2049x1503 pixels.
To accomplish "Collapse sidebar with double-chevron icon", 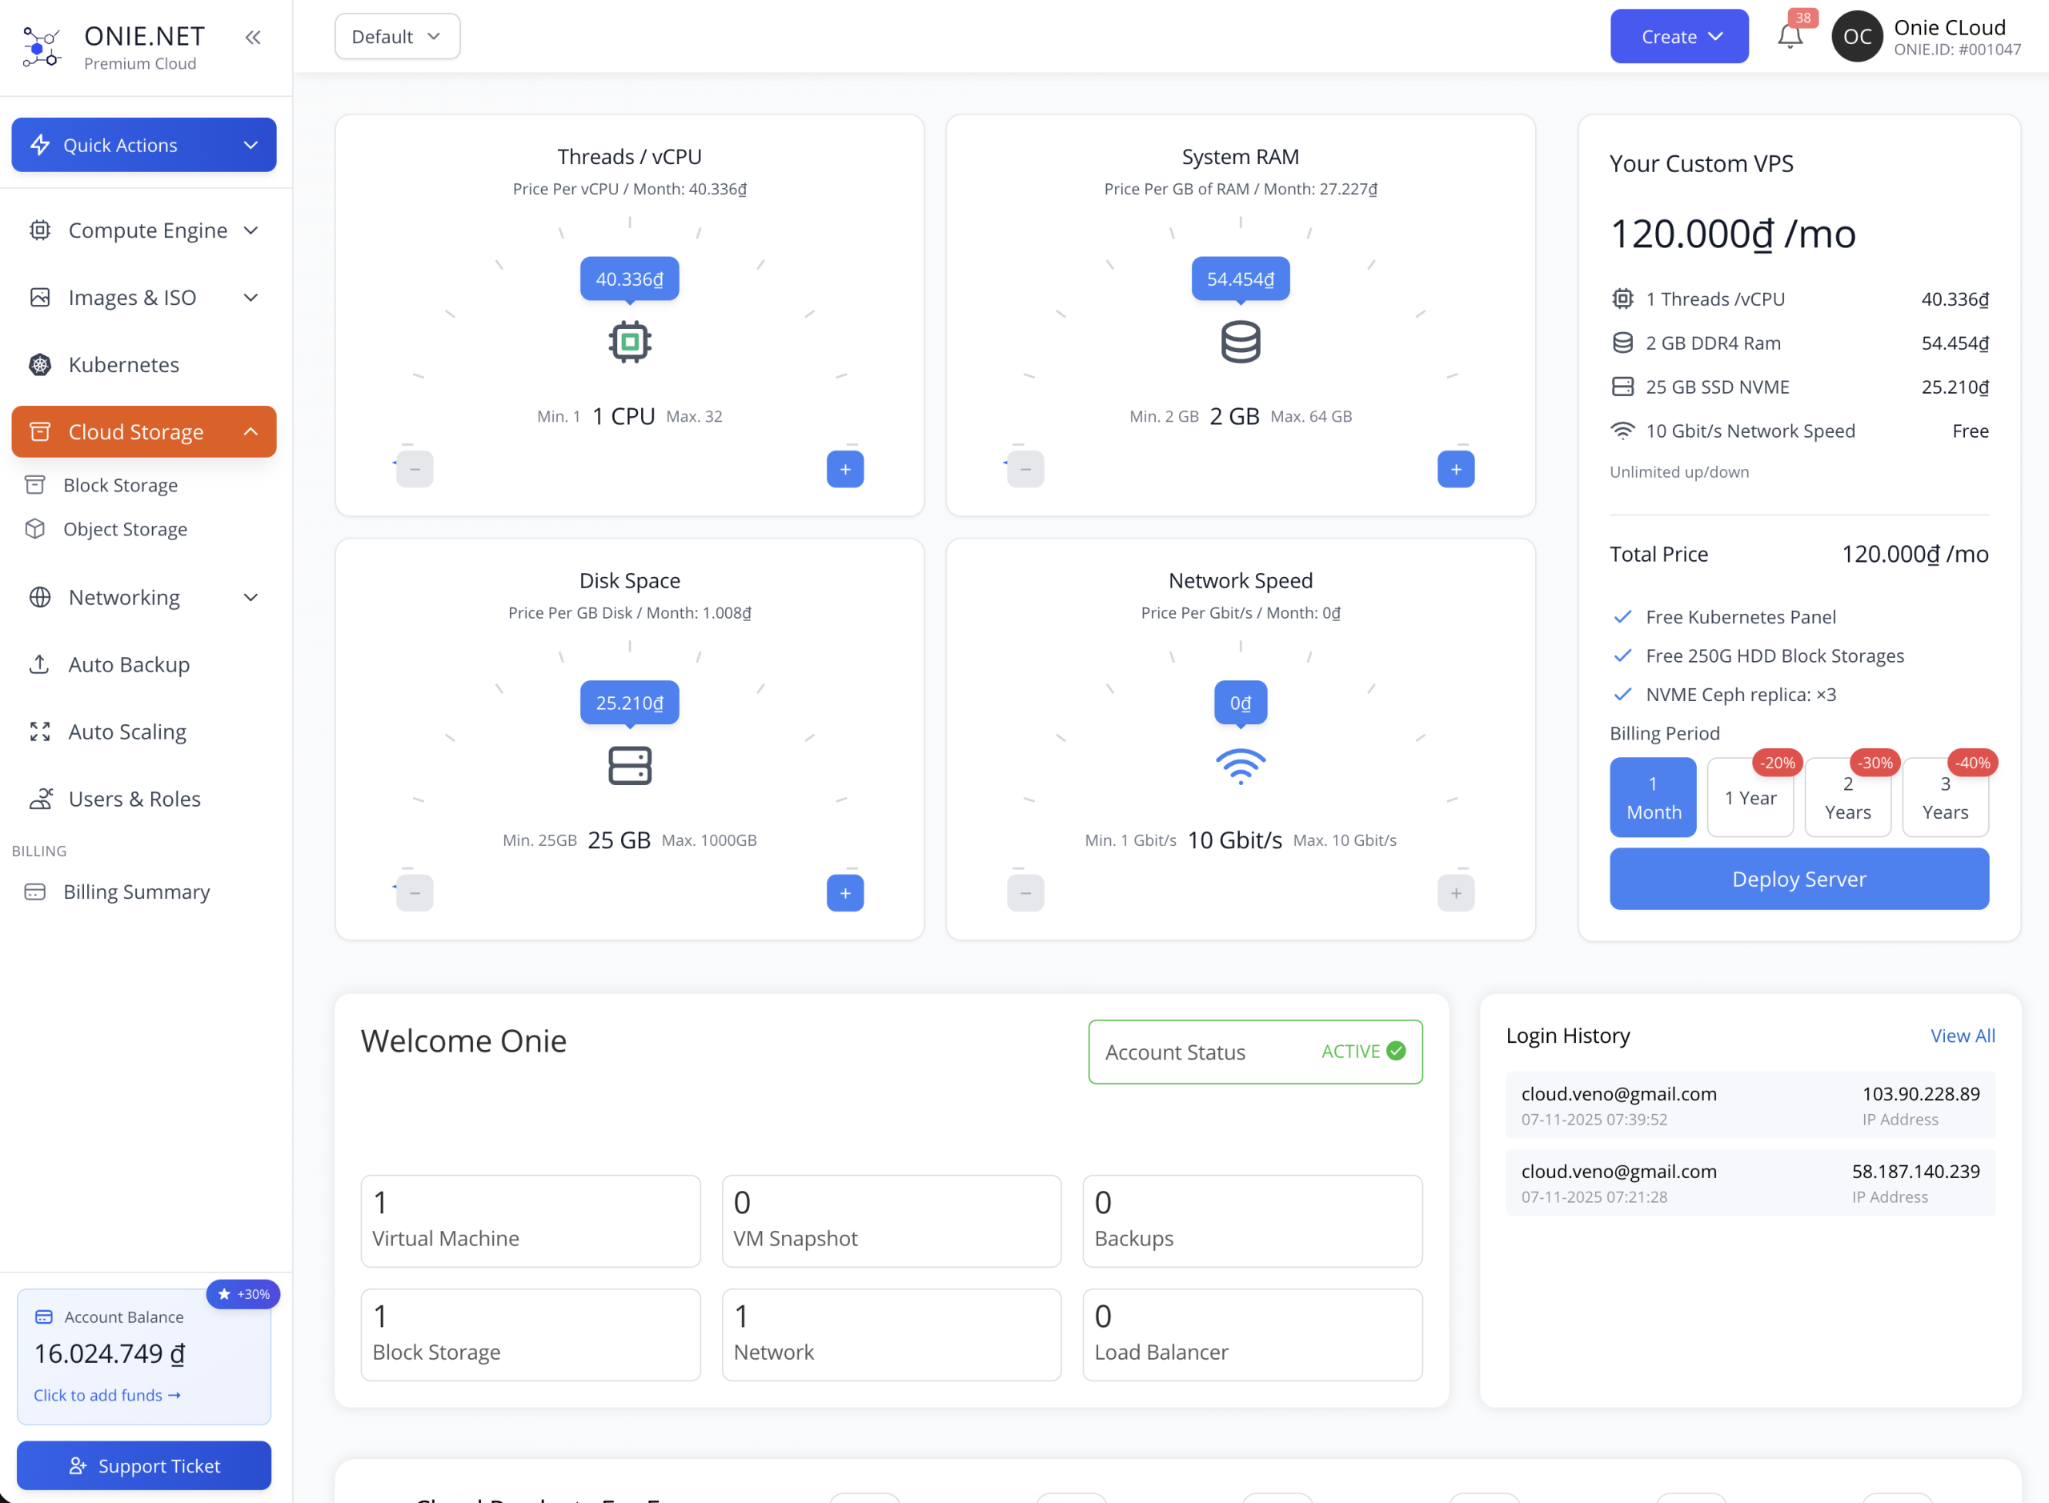I will pos(253,38).
